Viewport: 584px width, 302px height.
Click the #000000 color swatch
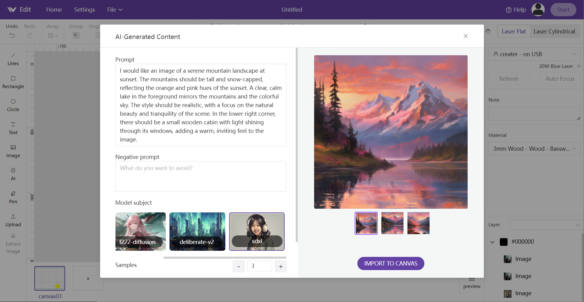click(504, 242)
